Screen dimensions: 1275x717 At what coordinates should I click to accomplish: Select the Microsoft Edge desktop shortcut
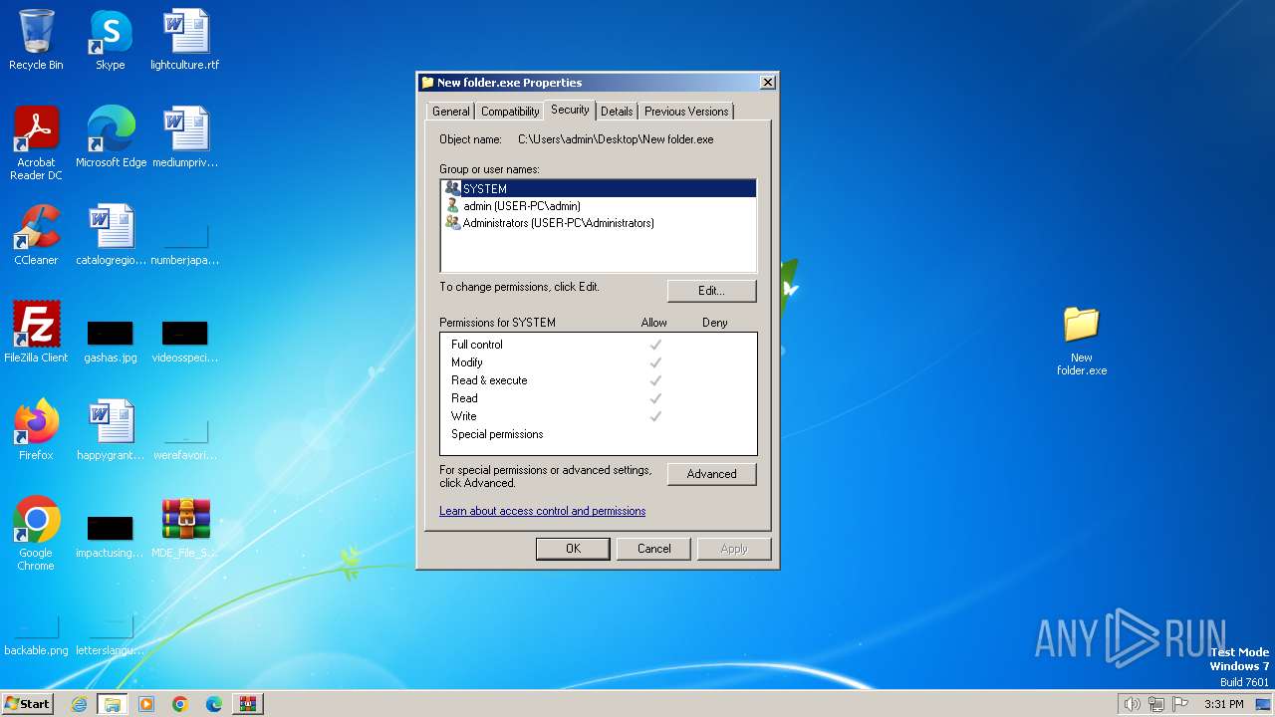[111, 137]
